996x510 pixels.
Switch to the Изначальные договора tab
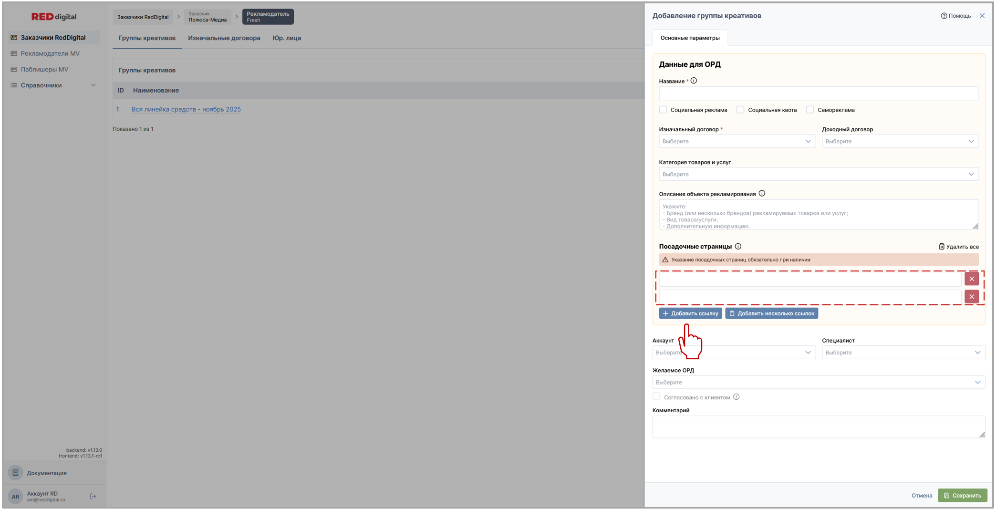tap(224, 38)
